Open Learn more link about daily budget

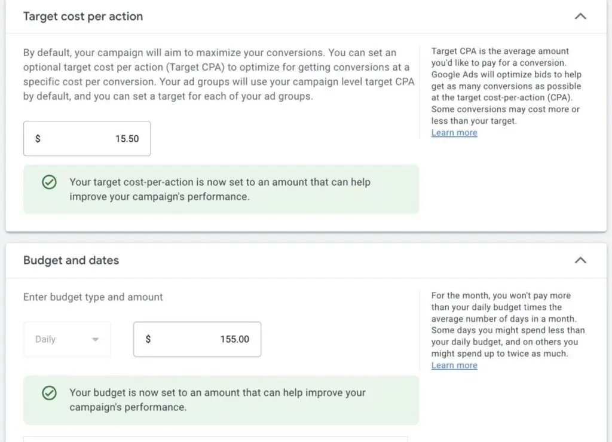(x=454, y=365)
